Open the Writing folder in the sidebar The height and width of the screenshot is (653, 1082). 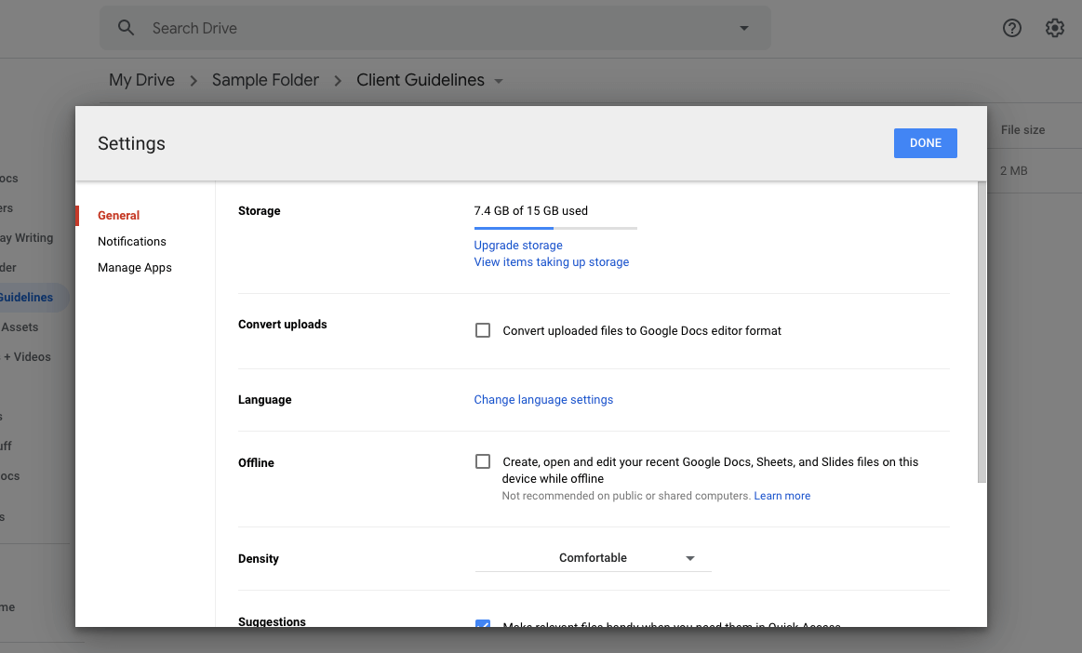click(x=26, y=237)
